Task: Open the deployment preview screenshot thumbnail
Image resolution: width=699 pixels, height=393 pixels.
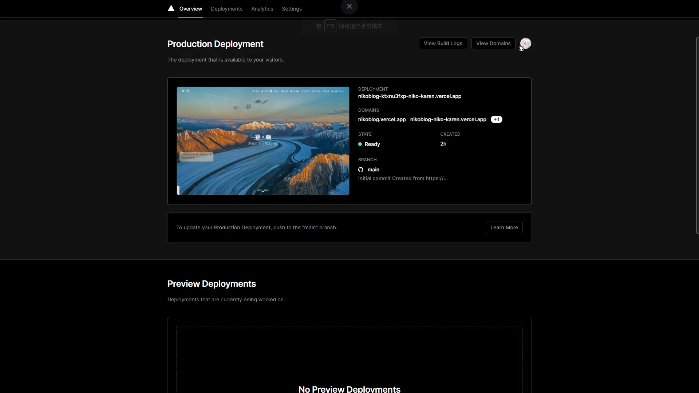Action: click(263, 141)
